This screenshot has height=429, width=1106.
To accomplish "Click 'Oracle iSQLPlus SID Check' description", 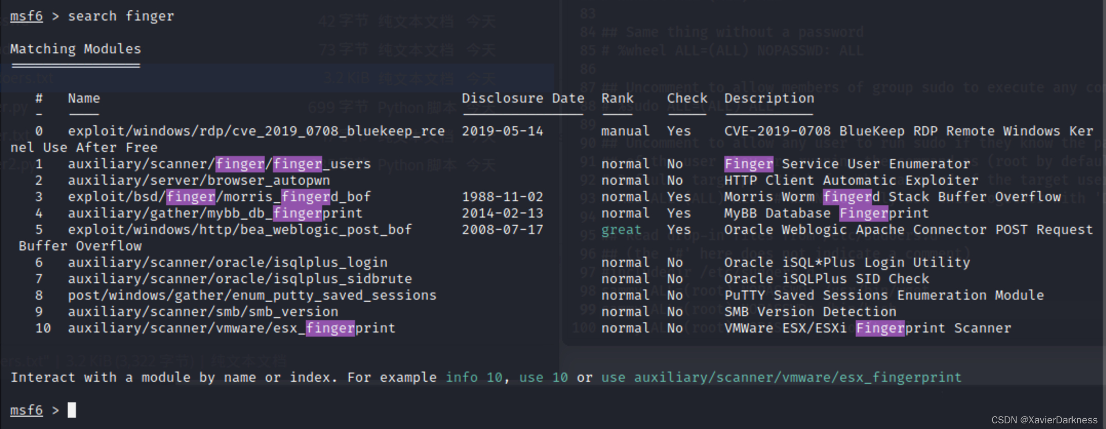I will (826, 279).
